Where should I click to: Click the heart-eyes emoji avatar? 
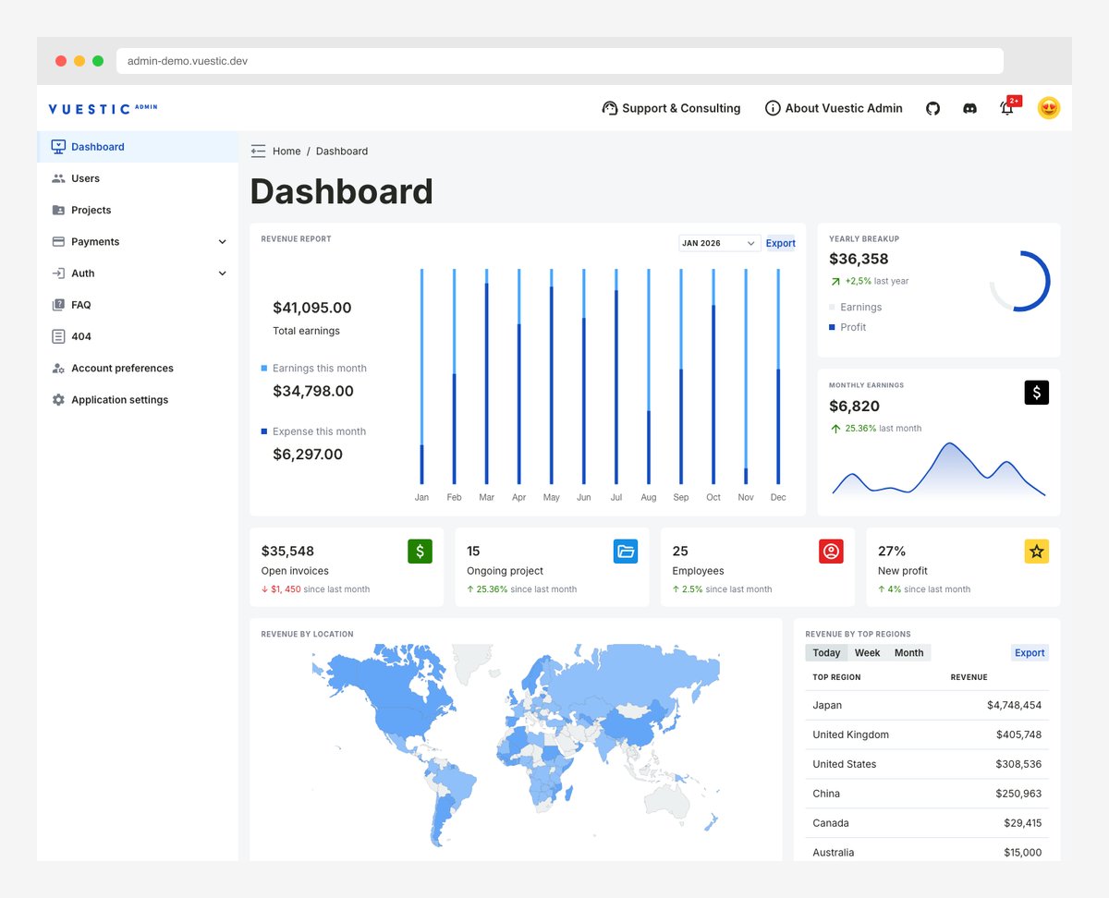tap(1048, 108)
